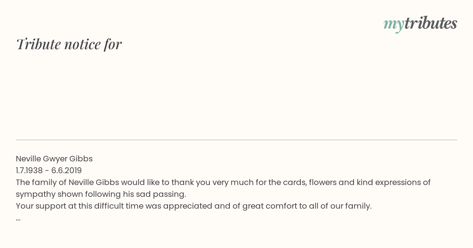This screenshot has height=248, width=473.
Task: Click the gray "tributes" logo text
Action: [x=431, y=23]
